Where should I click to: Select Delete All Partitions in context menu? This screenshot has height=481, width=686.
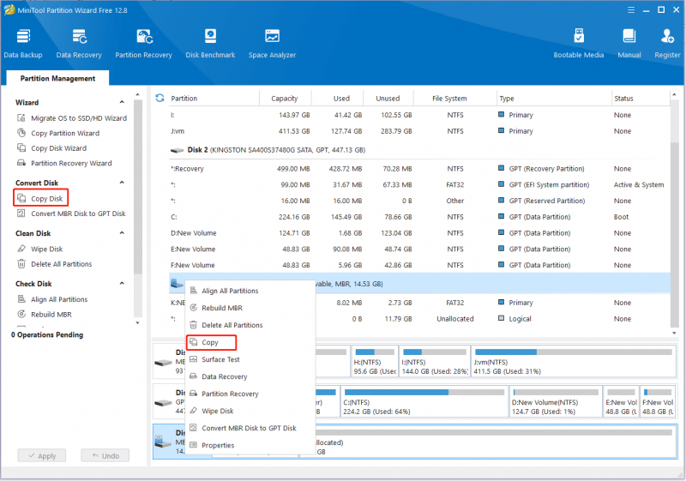click(x=250, y=325)
